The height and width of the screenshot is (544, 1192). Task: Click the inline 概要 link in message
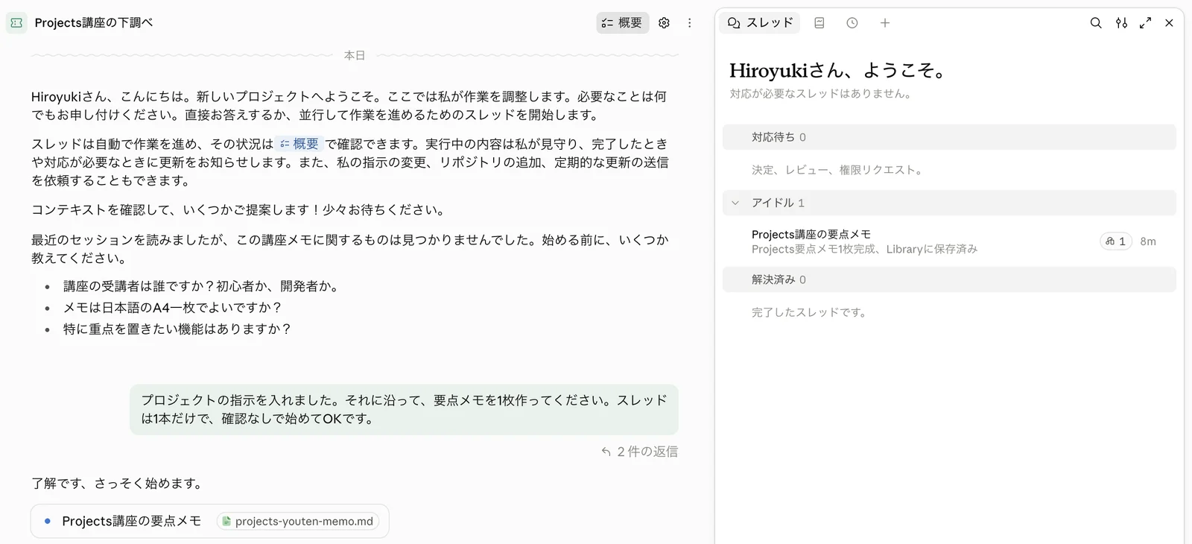pos(299,144)
